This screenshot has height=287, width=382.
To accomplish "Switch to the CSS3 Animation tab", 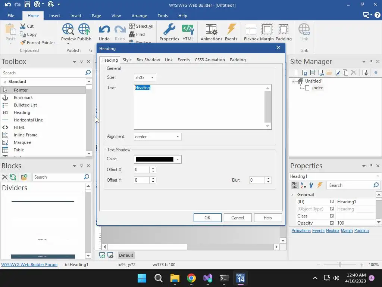I will click(210, 60).
